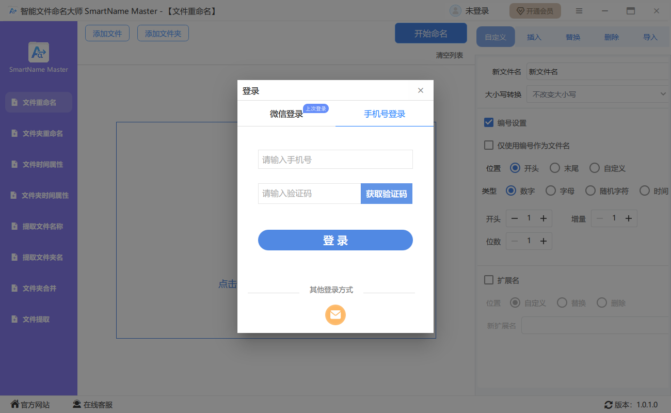
Task: Increase the 位数 value with plus button
Action: (543, 241)
